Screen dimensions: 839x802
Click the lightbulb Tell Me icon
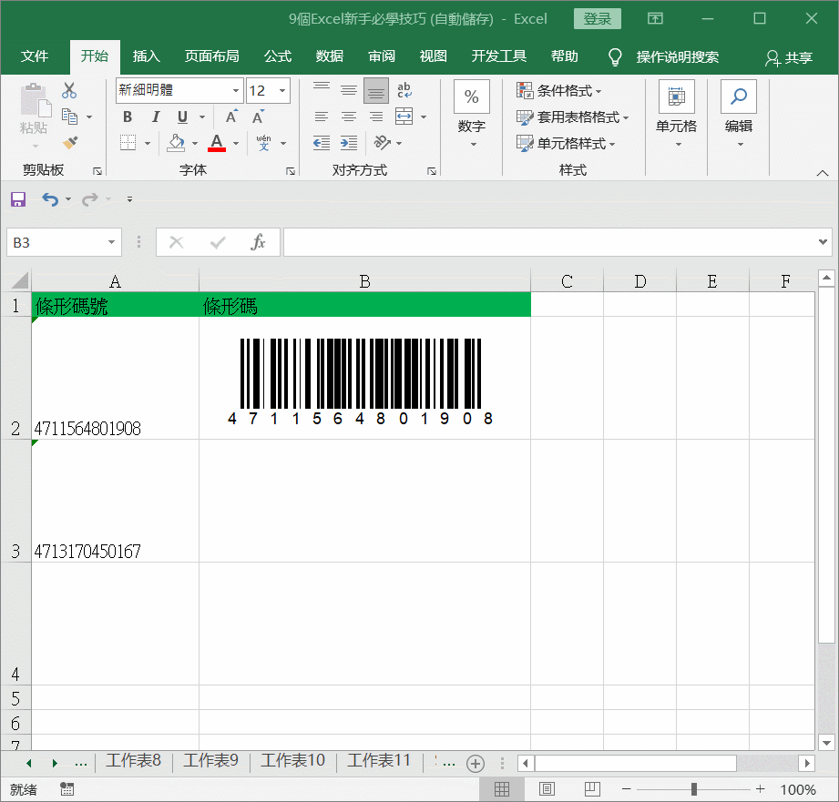coord(615,56)
